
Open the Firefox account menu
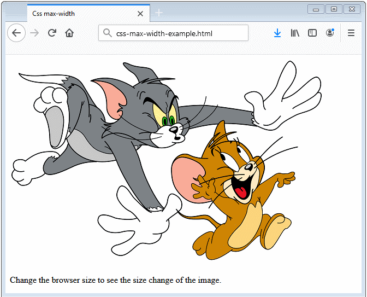[330, 33]
